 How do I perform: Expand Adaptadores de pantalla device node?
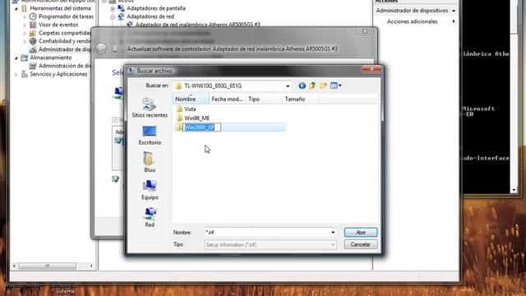click(x=113, y=8)
